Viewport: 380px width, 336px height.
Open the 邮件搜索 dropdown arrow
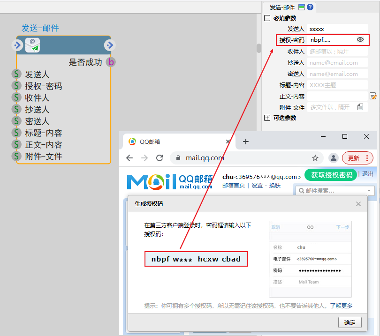pos(369,190)
